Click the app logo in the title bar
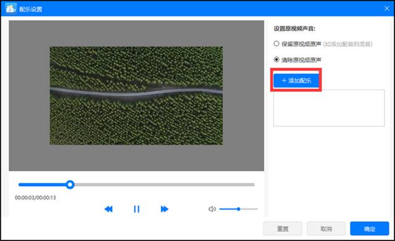 (x=10, y=9)
